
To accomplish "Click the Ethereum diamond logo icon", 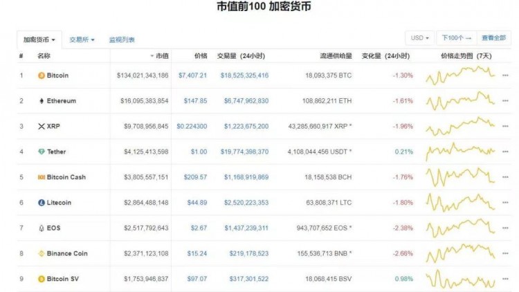I will click(42, 101).
